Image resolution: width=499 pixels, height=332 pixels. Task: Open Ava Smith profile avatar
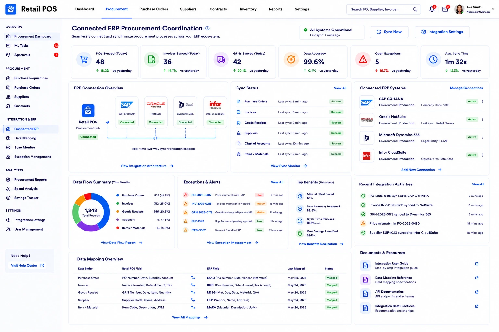tap(459, 9)
